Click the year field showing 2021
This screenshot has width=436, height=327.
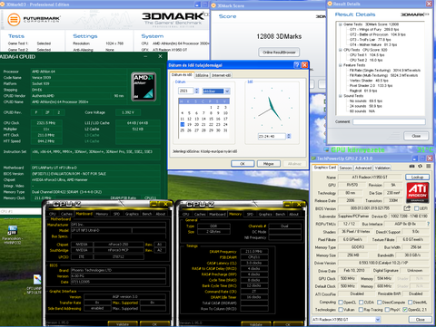(186, 91)
